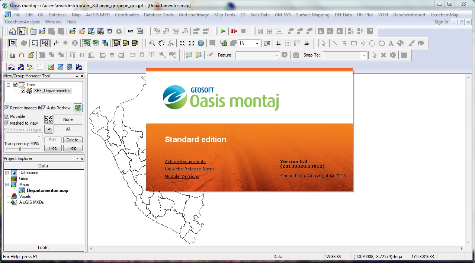Image resolution: width=475 pixels, height=263 pixels.
Task: Open the Grid and Image menu
Action: [x=194, y=15]
